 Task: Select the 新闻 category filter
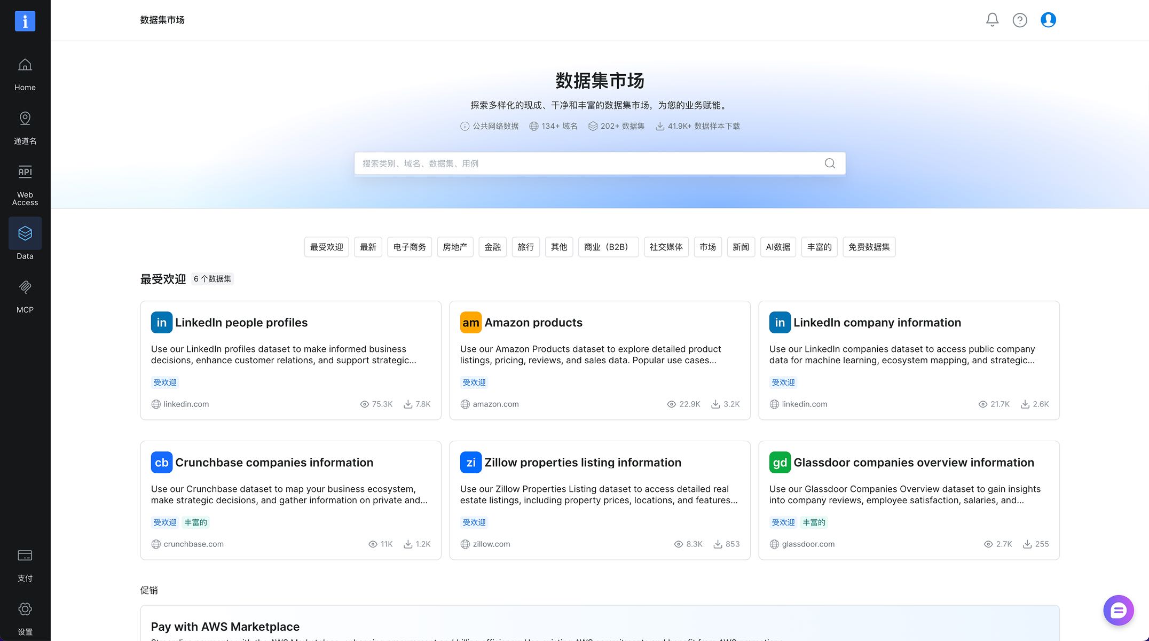[741, 247]
